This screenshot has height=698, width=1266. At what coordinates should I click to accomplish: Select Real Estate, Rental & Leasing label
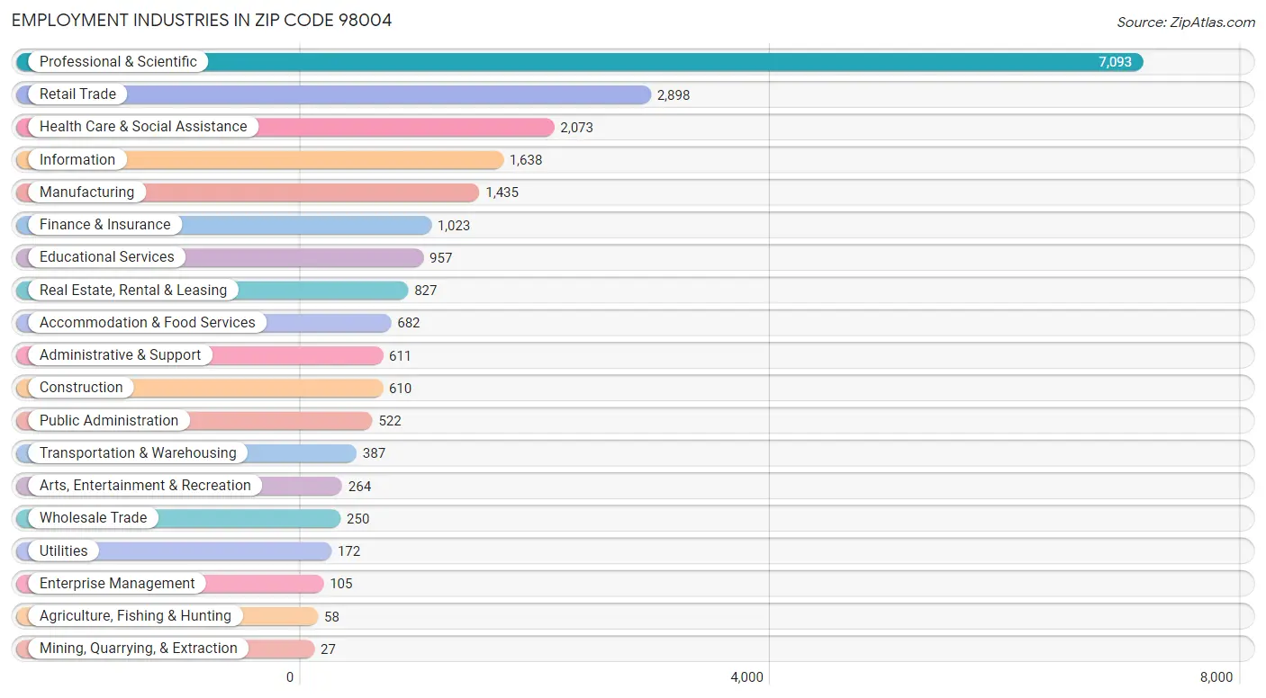[x=133, y=291]
